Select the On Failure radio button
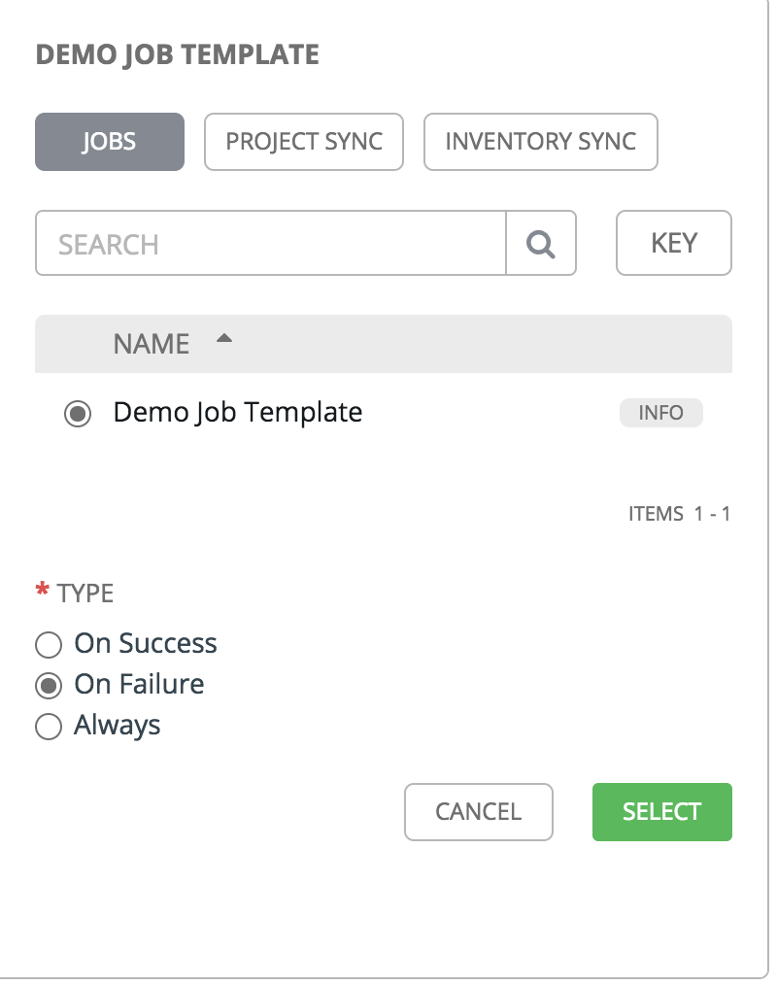This screenshot has width=777, height=985. point(48,685)
